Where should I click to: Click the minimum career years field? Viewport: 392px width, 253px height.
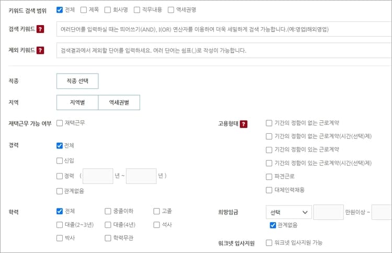coord(98,176)
